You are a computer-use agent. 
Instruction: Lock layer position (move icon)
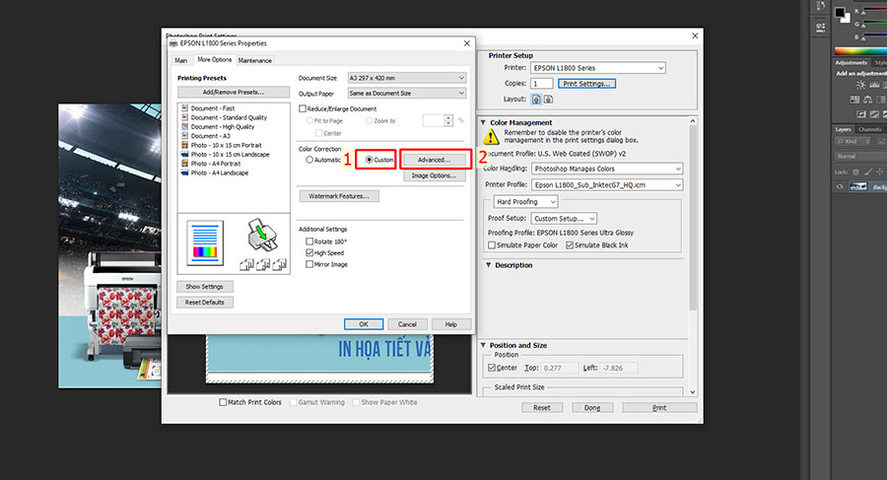click(880, 171)
